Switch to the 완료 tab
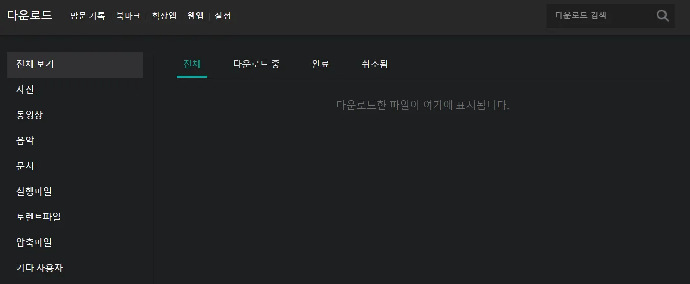Image resolution: width=690 pixels, height=284 pixels. (x=321, y=64)
